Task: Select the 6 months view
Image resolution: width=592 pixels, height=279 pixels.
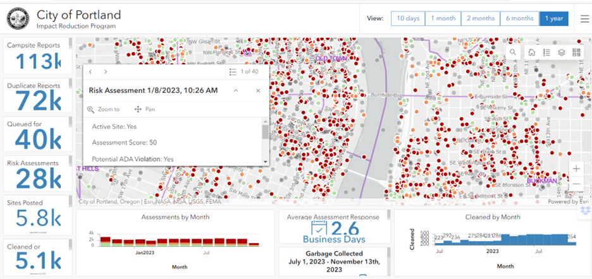Action: (x=520, y=18)
